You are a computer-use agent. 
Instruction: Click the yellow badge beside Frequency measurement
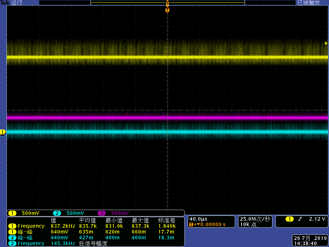coord(12,226)
